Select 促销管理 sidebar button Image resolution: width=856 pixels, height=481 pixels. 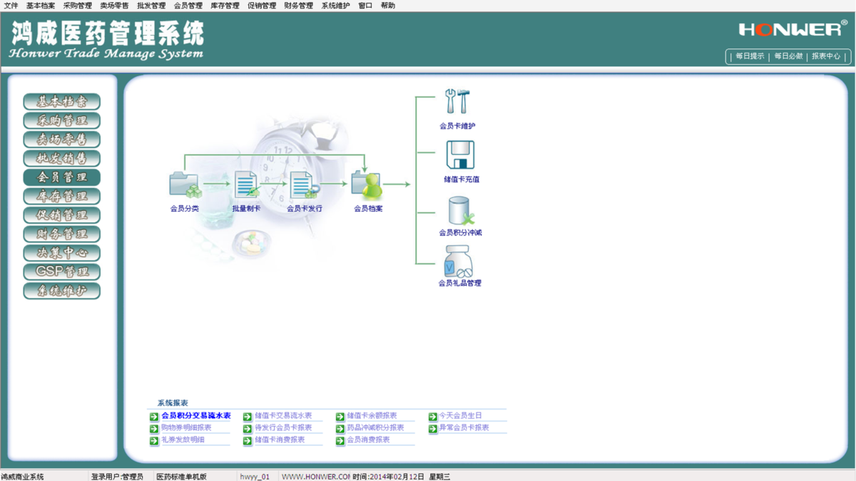[62, 215]
